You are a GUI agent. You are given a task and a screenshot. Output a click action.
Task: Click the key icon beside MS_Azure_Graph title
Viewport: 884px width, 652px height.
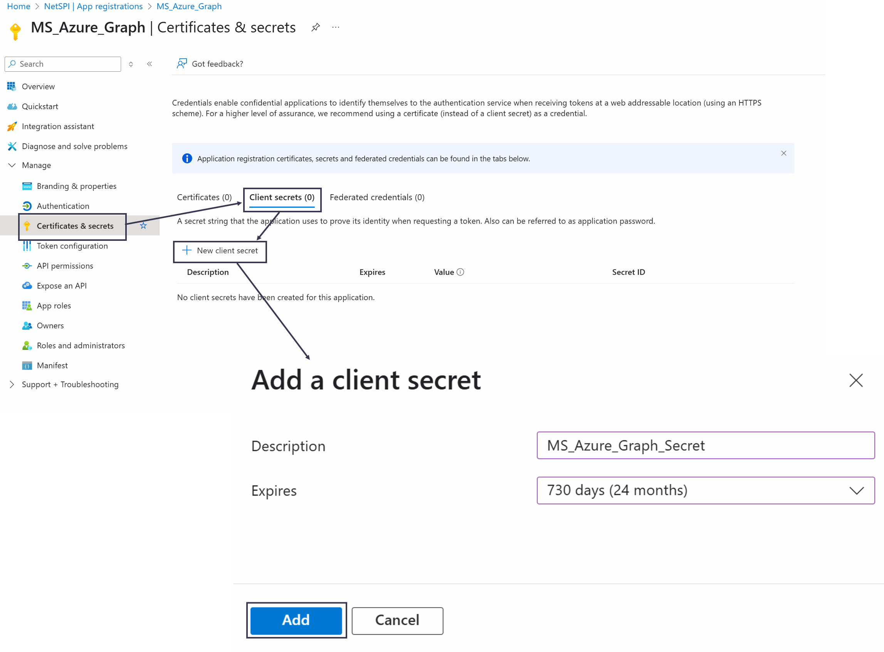coord(15,32)
